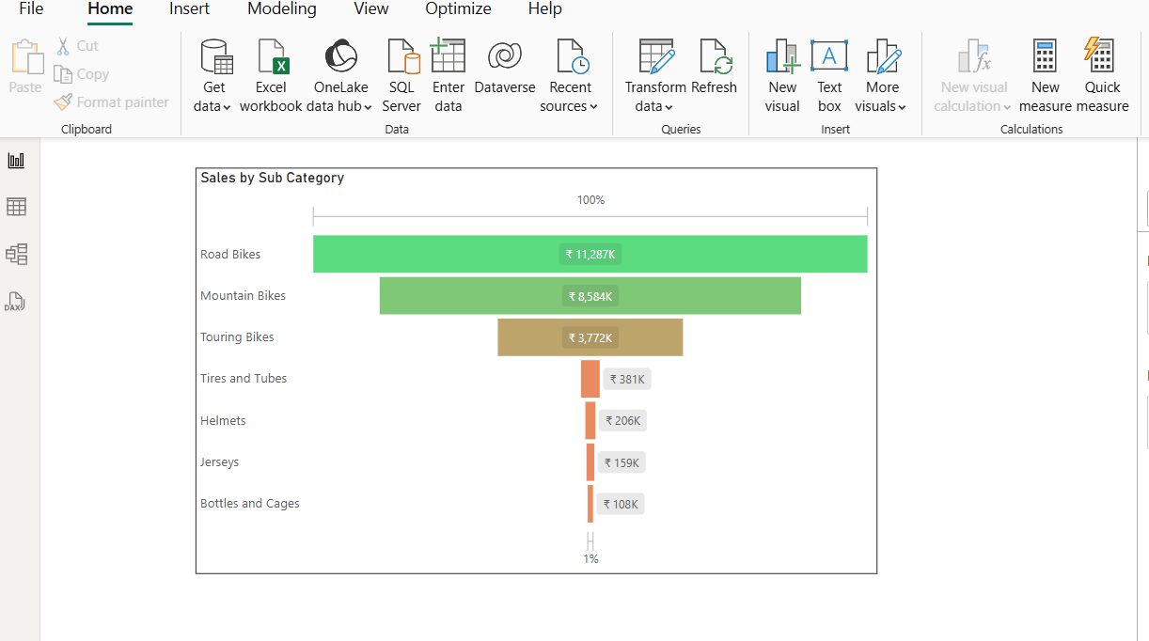Click the Enter data table icon
This screenshot has height=641, width=1149.
(x=448, y=55)
